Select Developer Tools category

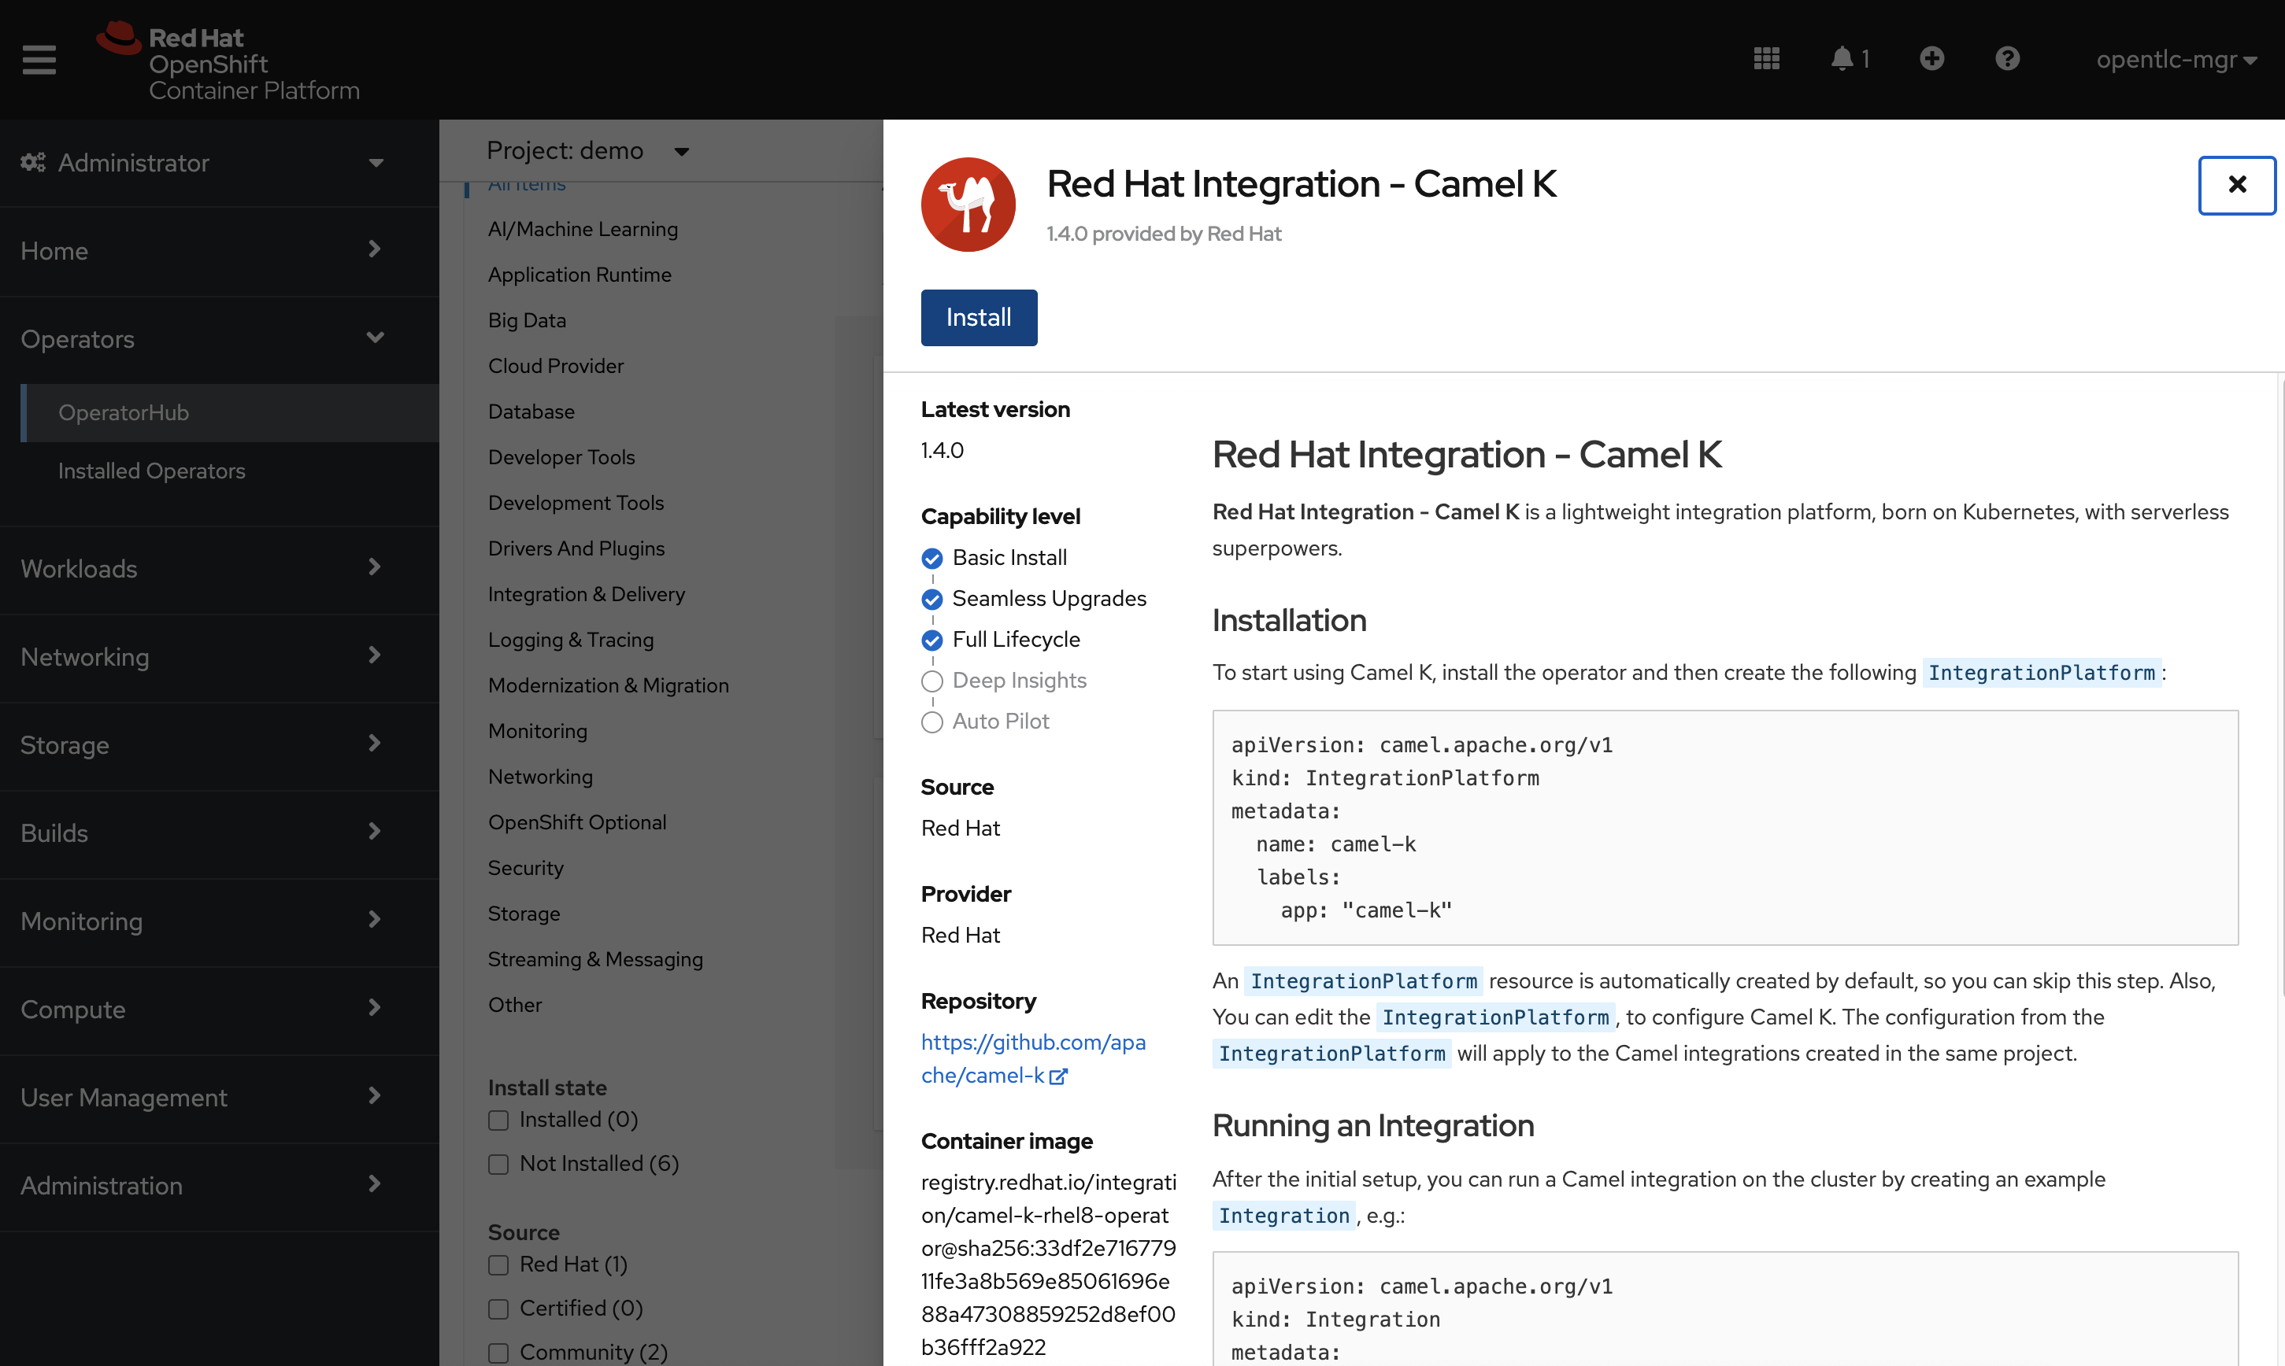562,457
